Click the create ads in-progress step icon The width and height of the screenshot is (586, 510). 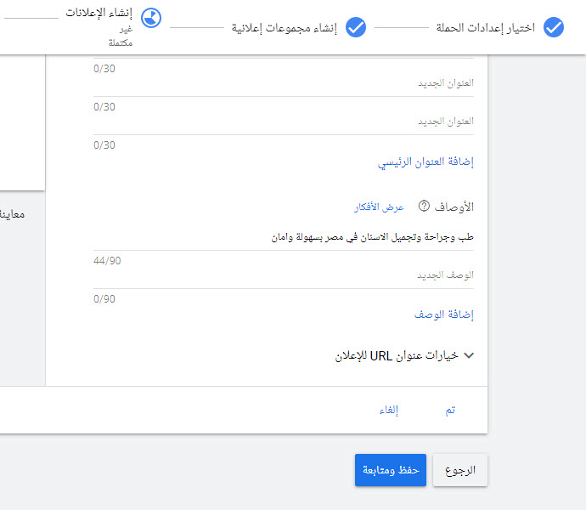click(x=151, y=18)
